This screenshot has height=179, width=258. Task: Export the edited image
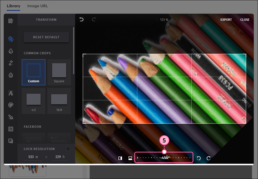click(x=226, y=20)
